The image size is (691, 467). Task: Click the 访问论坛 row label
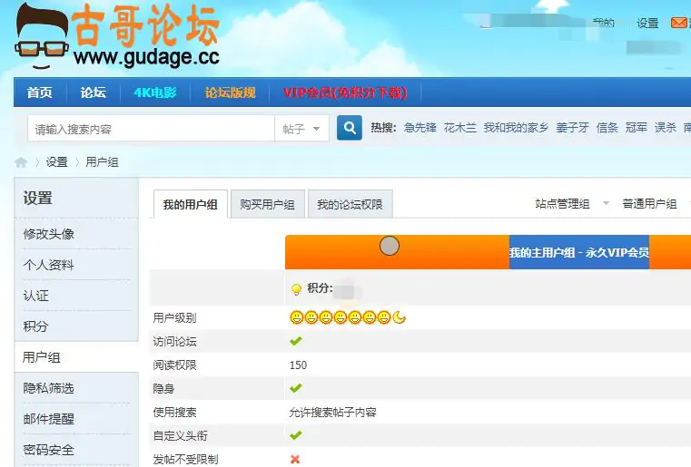click(174, 341)
